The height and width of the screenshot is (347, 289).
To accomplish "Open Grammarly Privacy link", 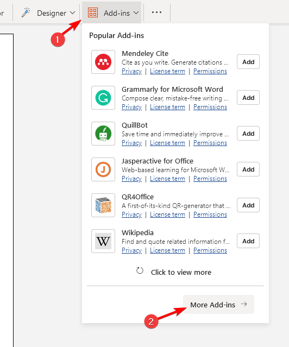I will coord(131,107).
